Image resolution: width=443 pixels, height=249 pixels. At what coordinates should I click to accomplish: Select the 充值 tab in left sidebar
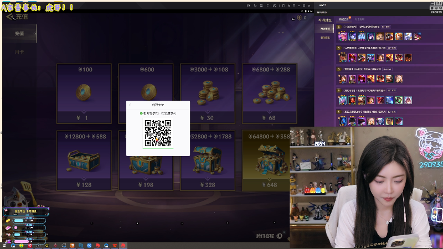click(x=19, y=33)
